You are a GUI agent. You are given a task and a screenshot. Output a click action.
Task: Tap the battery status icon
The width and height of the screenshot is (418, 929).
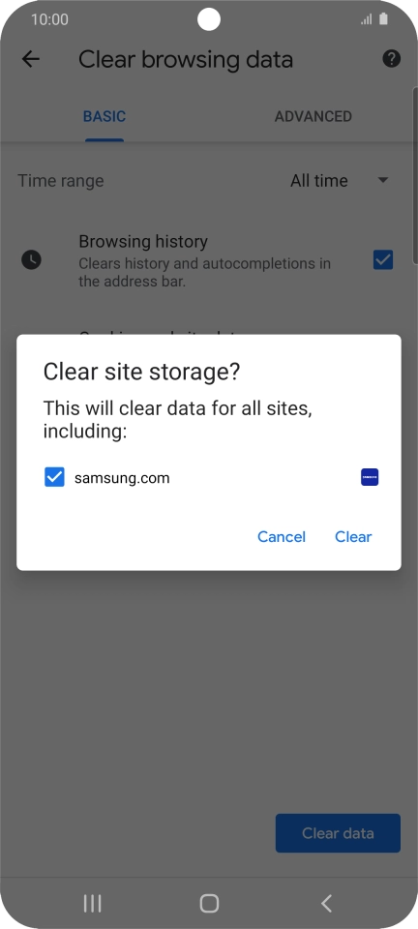[x=384, y=19]
